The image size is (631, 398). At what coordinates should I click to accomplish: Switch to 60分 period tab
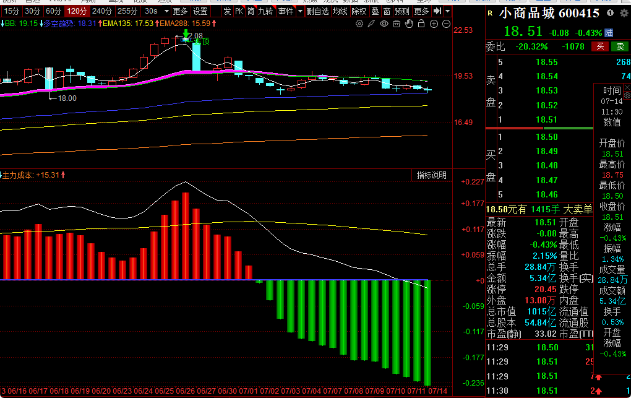pyautogui.click(x=54, y=11)
